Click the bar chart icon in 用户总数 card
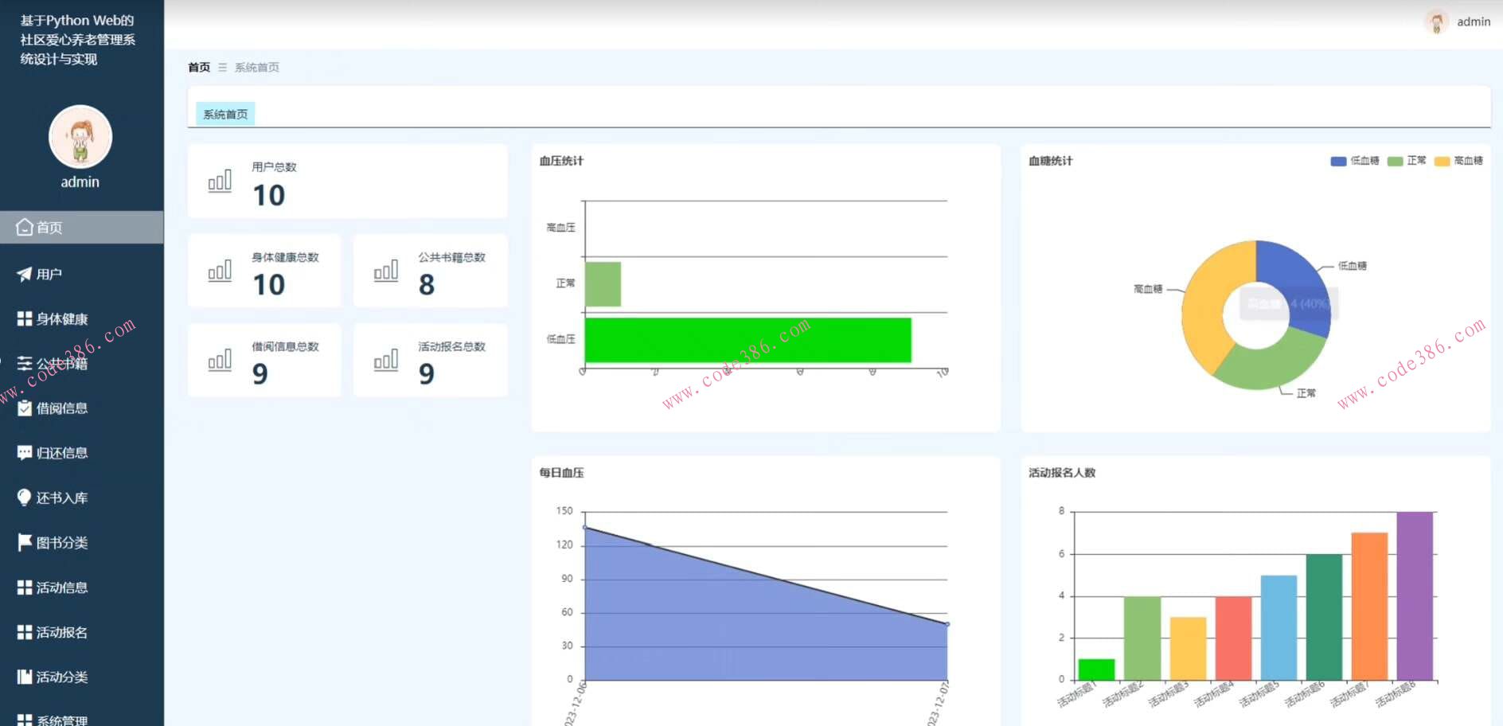 tap(220, 181)
